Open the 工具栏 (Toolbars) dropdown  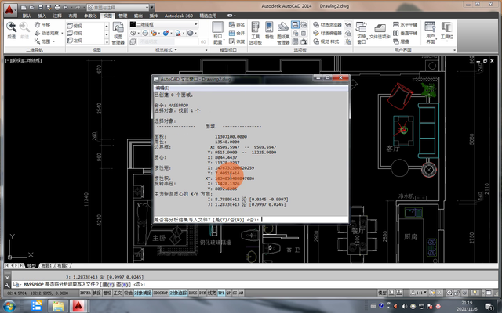446,31
